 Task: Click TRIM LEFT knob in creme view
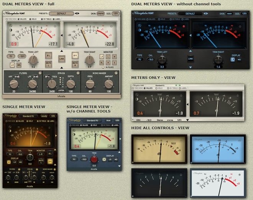(x=33, y=60)
